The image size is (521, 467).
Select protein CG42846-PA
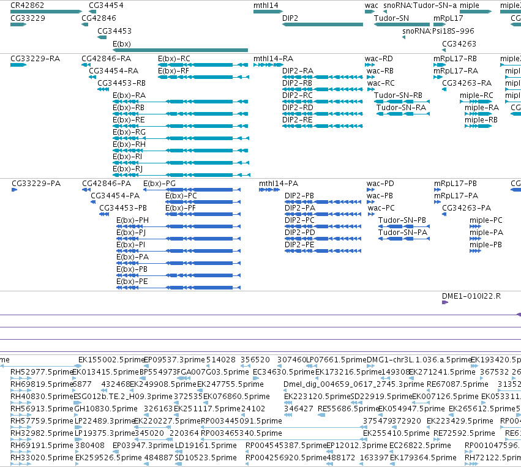[x=86, y=190]
